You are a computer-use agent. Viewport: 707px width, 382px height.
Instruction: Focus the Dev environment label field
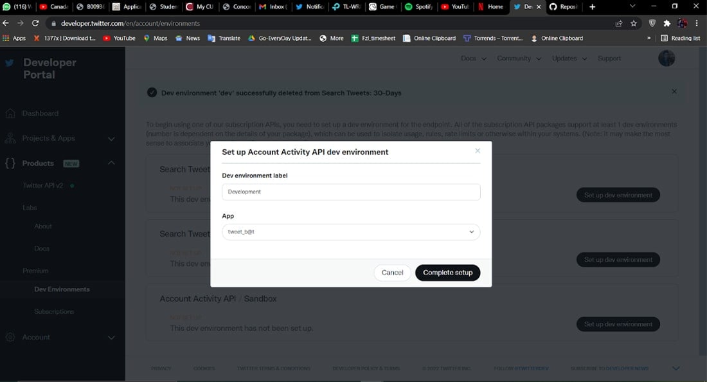coord(351,192)
